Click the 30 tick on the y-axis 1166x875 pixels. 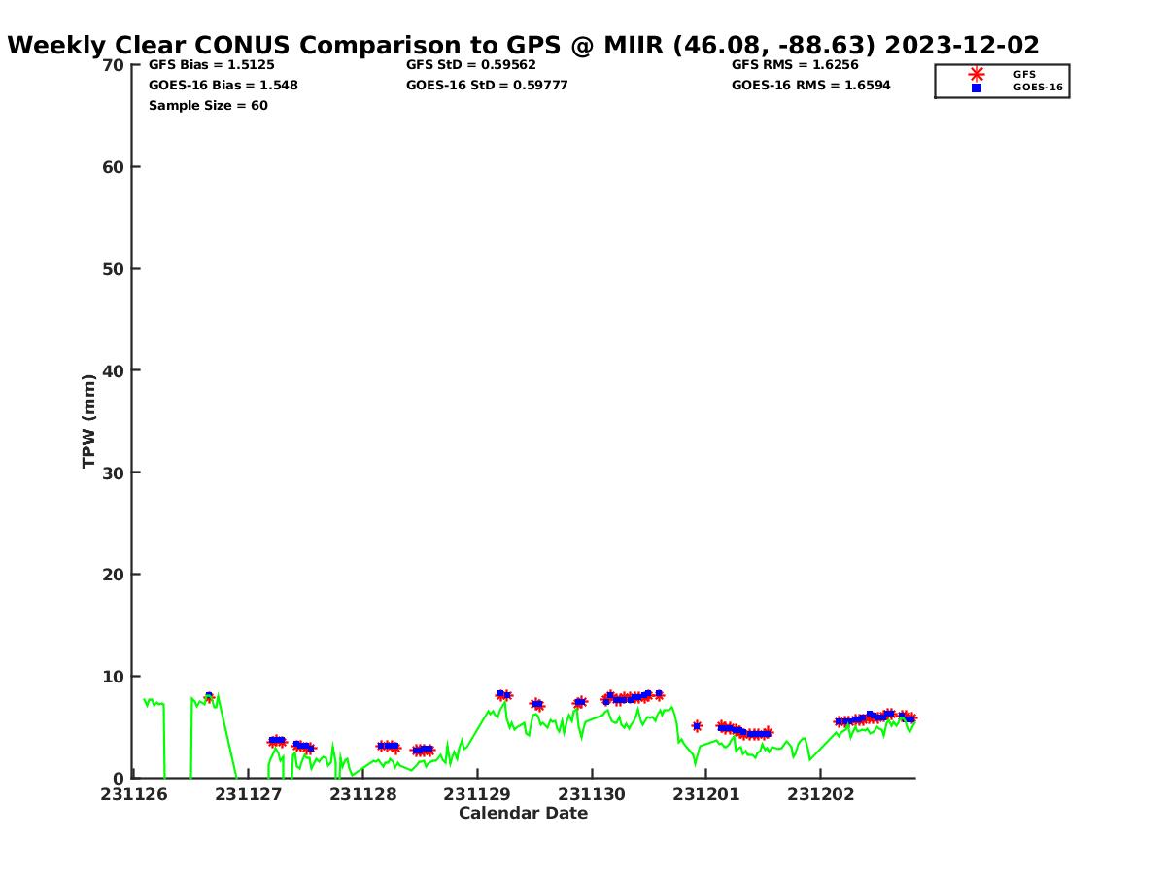pyautogui.click(x=113, y=472)
